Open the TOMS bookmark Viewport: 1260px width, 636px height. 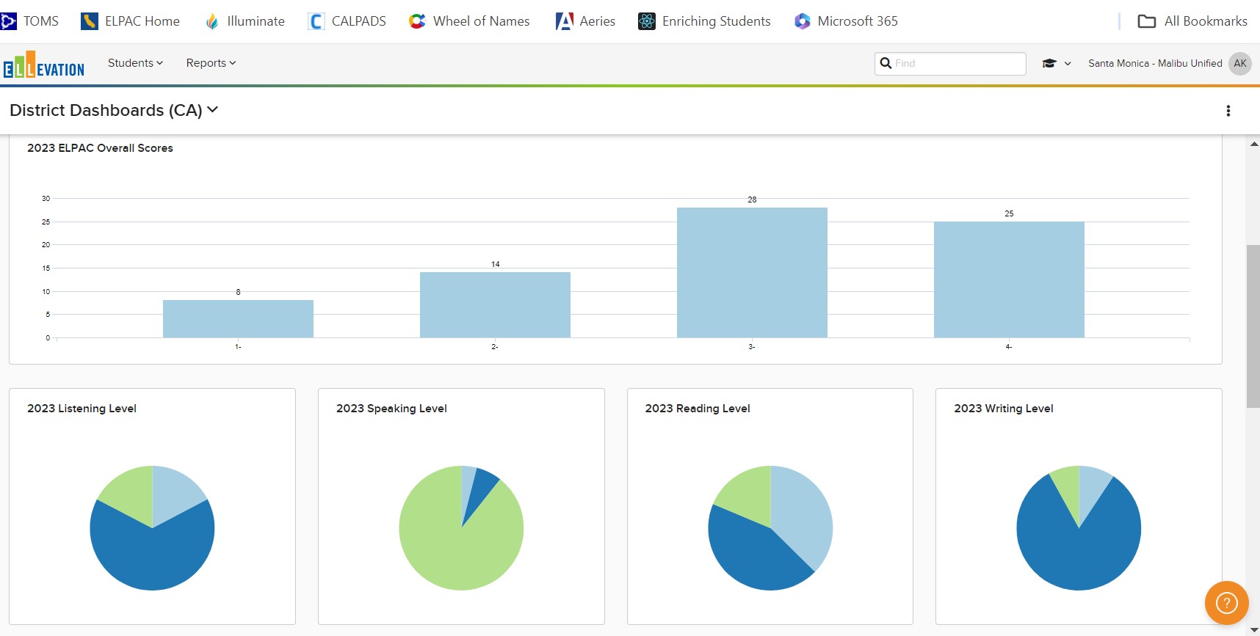pyautogui.click(x=31, y=21)
